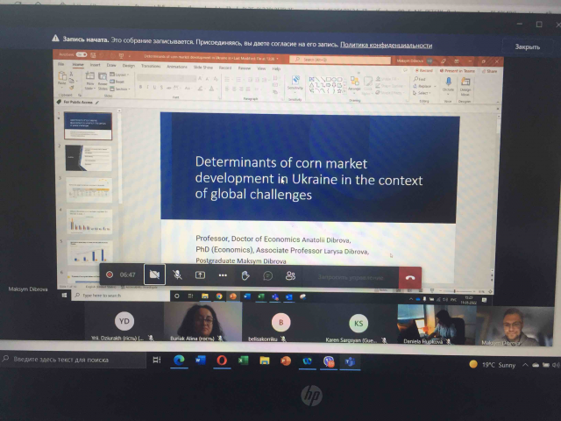Launch Opera from the taskbar
Viewport: 561px width, 421px height.
click(x=222, y=360)
